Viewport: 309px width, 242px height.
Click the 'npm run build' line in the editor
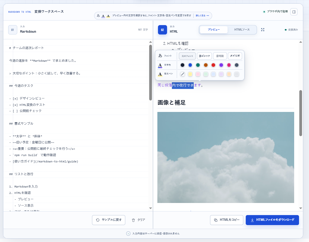pyautogui.click(x=33, y=155)
